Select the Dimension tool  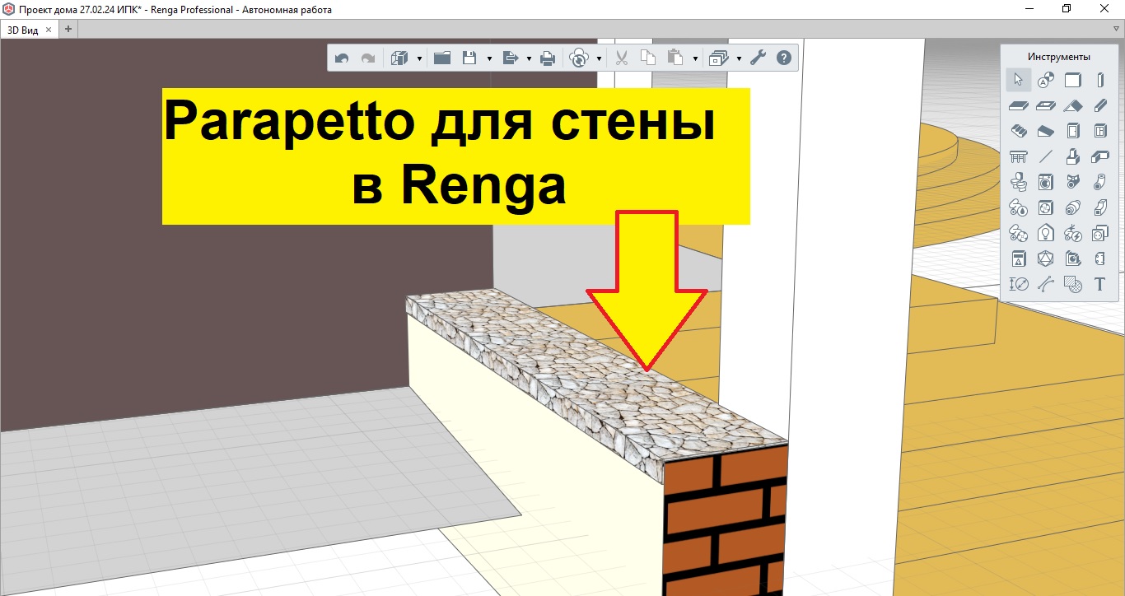point(1019,284)
